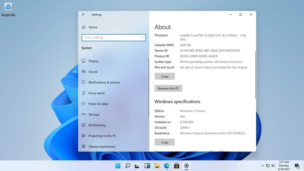This screenshot has width=304, height=171.
Task: Click the Windows specifications heading
Action: point(177,101)
